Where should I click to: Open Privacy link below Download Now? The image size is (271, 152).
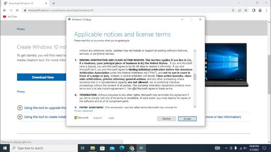point(21,92)
